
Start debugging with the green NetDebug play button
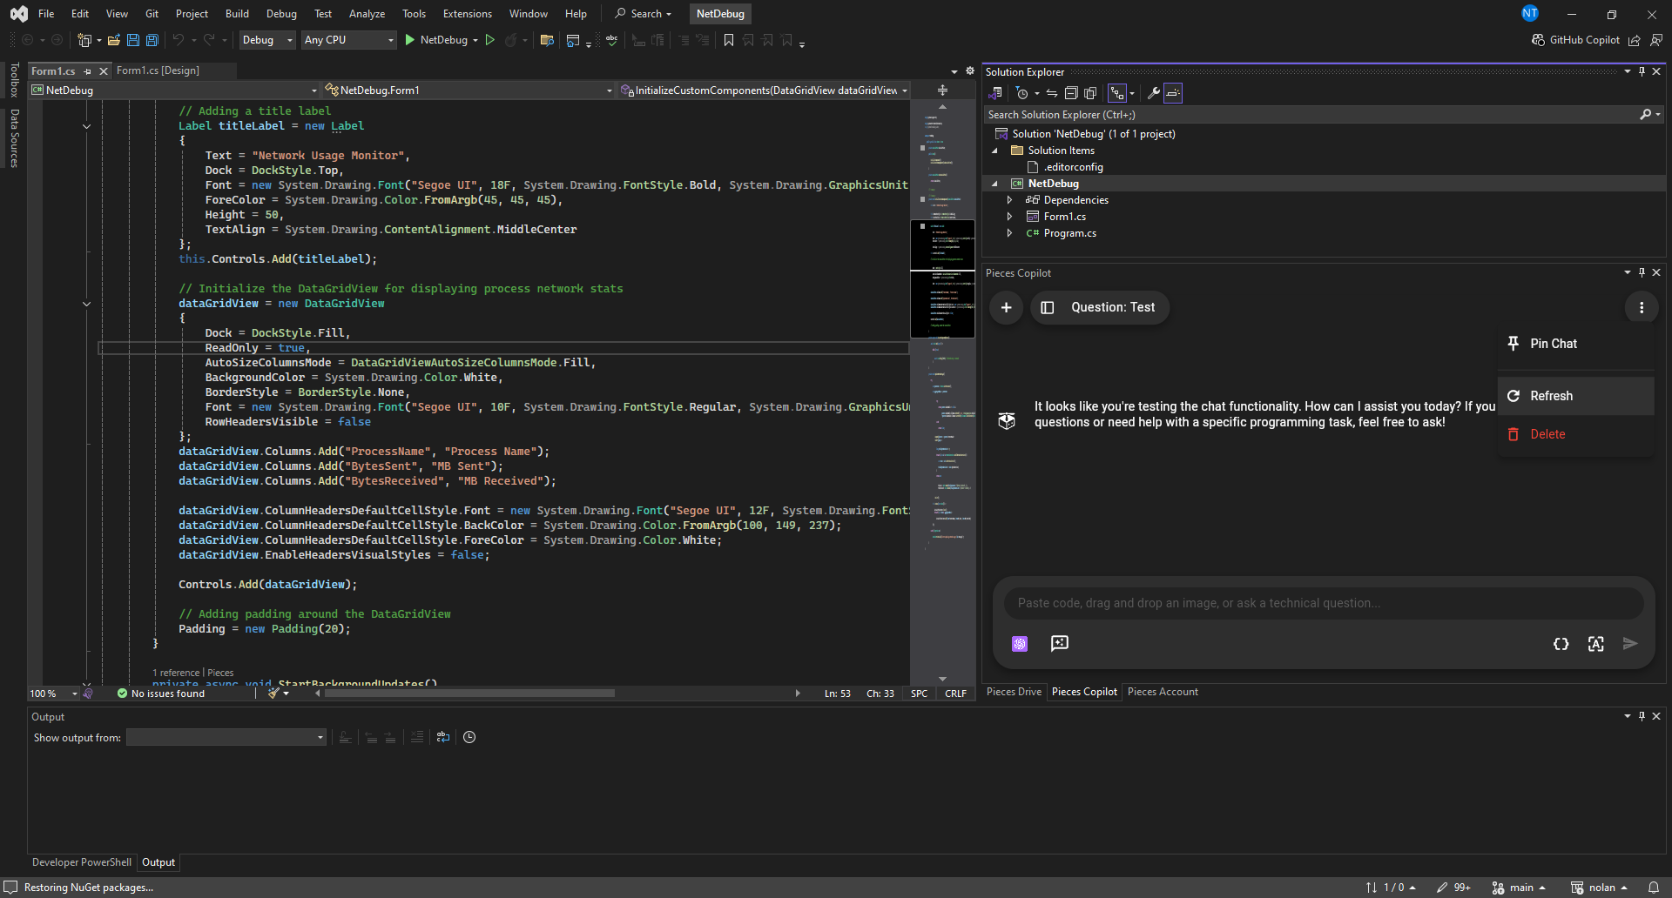click(410, 40)
